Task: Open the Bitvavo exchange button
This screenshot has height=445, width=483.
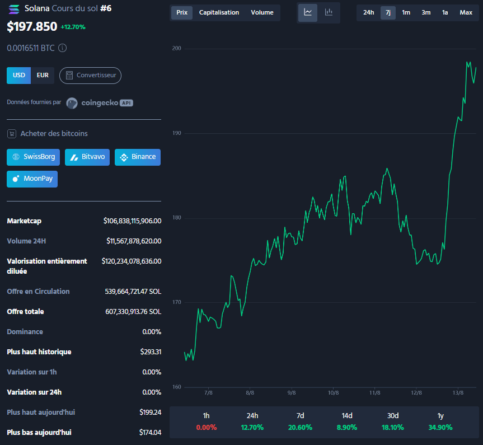Action: [x=87, y=157]
